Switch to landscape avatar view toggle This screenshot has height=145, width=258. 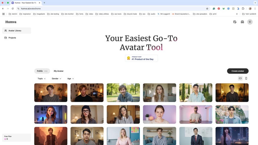click(240, 78)
